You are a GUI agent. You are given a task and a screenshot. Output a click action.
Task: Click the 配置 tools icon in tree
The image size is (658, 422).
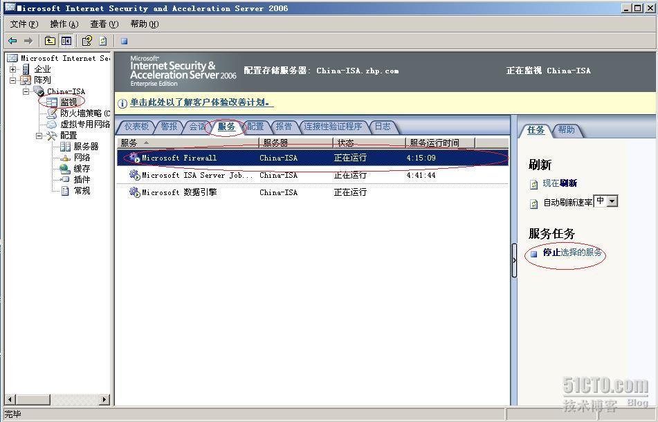tap(52, 136)
